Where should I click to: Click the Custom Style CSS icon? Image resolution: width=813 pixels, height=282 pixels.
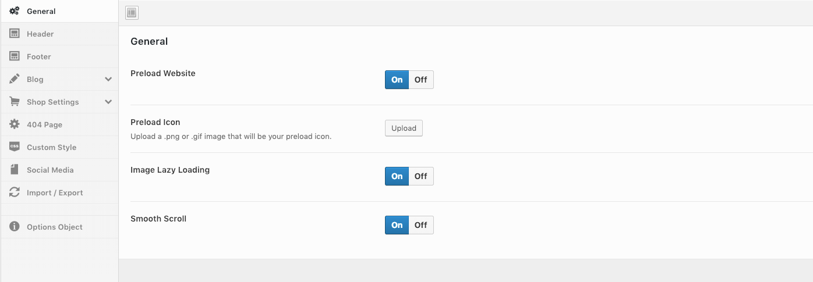pyautogui.click(x=15, y=147)
